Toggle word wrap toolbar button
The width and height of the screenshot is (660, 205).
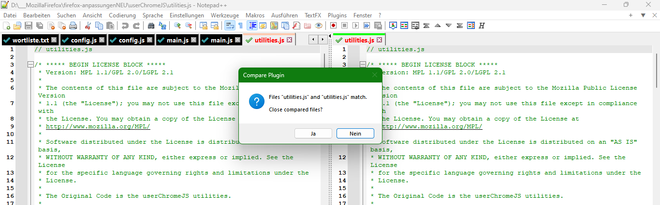tap(230, 26)
